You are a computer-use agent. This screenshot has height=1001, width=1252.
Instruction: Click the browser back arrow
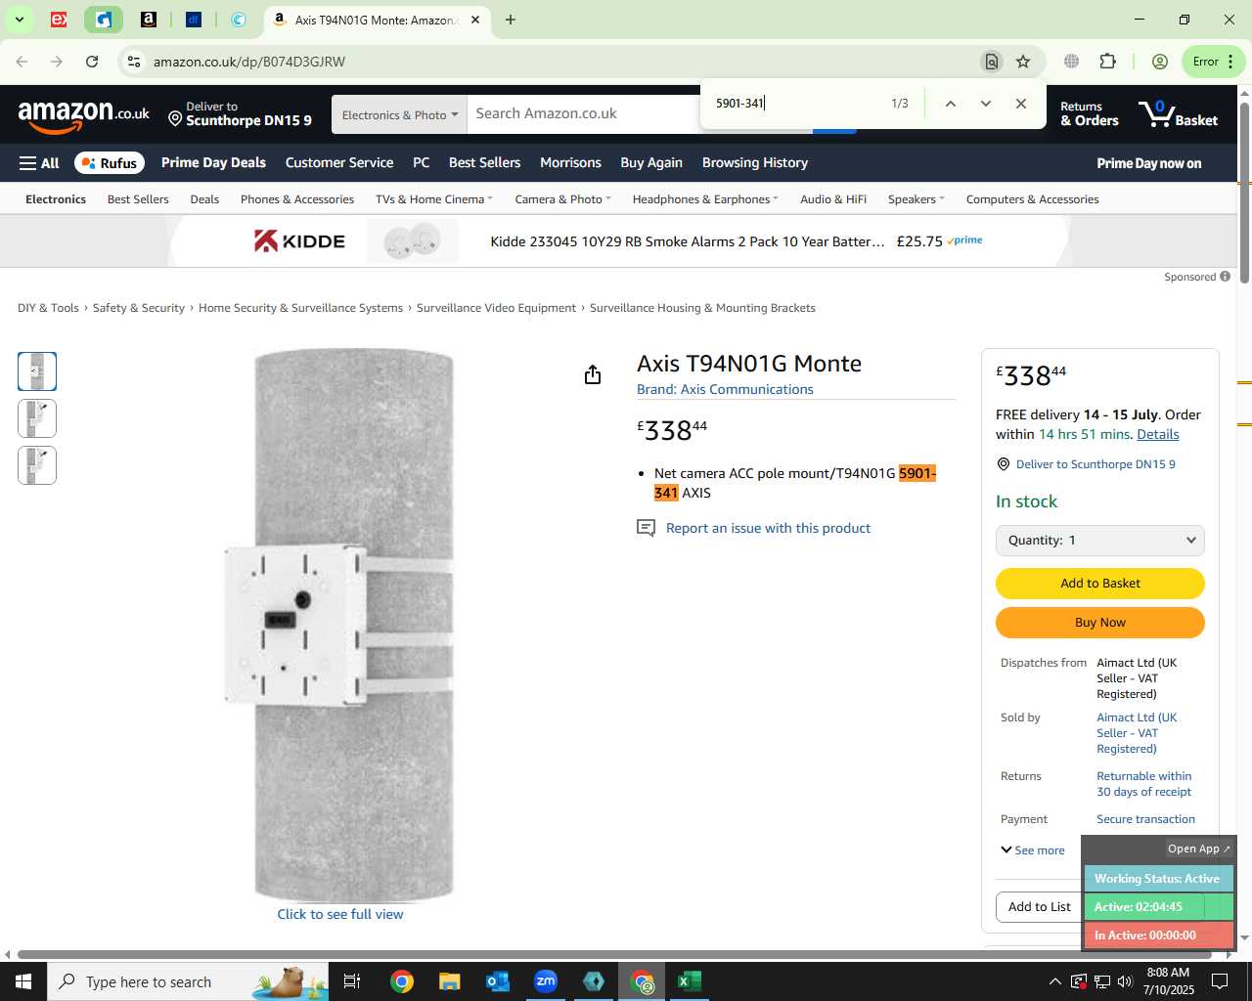tap(22, 62)
